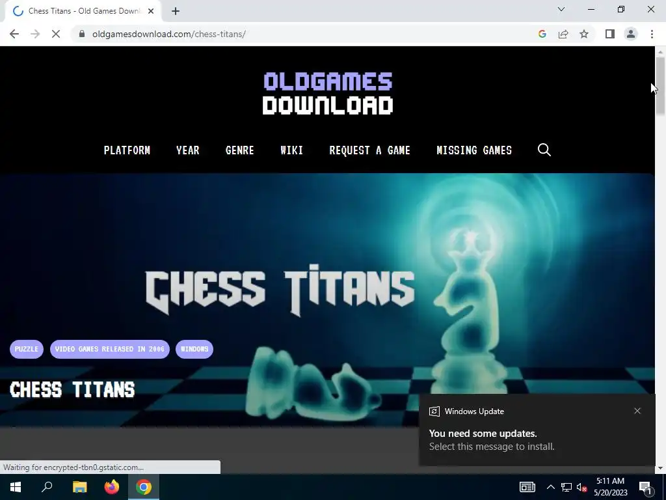Viewport: 666px width, 500px height.
Task: Open the PLATFORM menu
Action: click(x=127, y=150)
